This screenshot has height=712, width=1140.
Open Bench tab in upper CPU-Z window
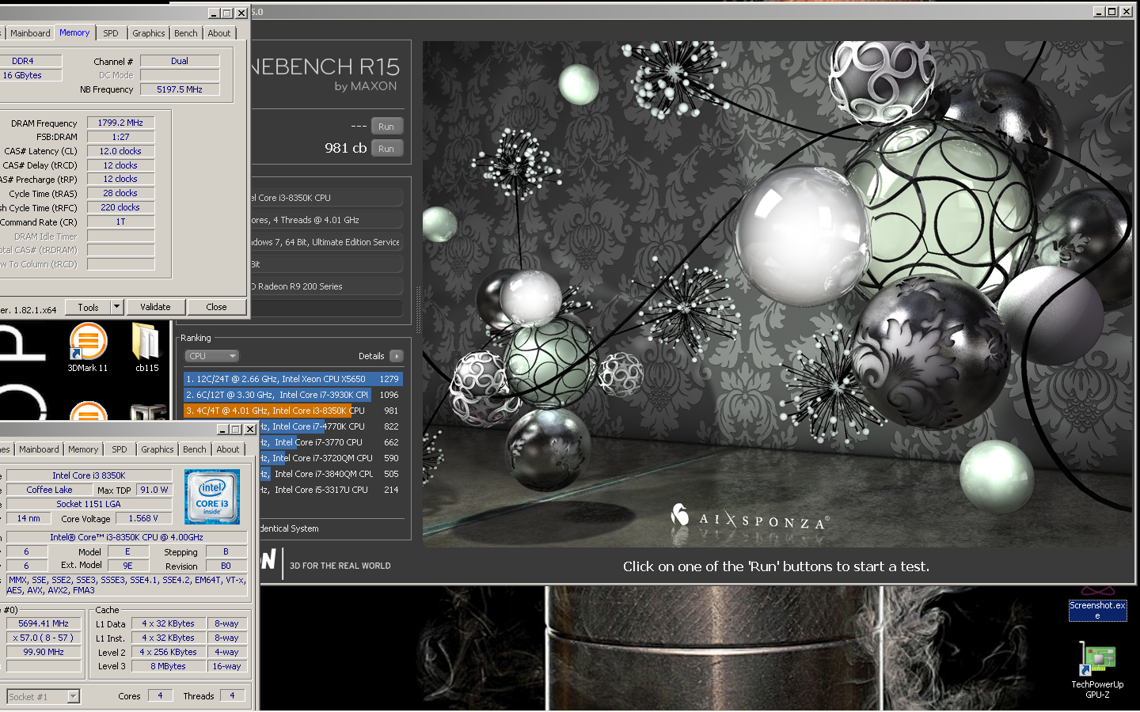coord(186,33)
